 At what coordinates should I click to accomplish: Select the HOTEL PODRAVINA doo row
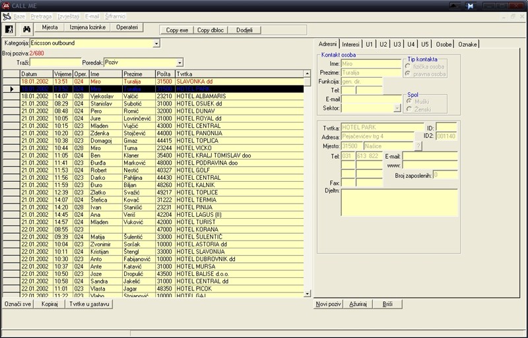tap(153, 163)
